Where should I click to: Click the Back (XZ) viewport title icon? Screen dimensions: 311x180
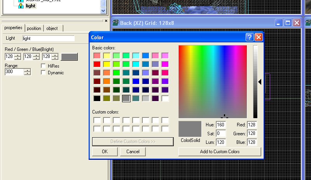point(115,23)
